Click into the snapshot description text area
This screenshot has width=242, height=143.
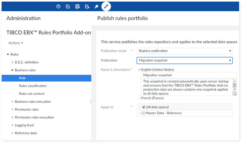tap(187, 87)
